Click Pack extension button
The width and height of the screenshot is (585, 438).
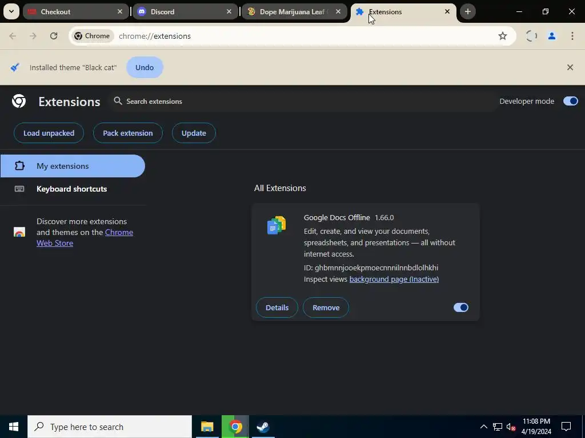127,133
